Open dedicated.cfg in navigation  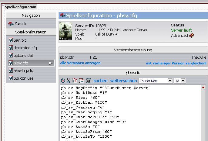click(x=25, y=48)
